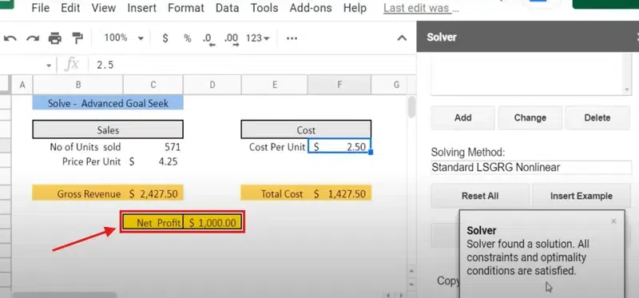Expand the name box dropdown arrow
The width and height of the screenshot is (639, 298).
pyautogui.click(x=49, y=66)
